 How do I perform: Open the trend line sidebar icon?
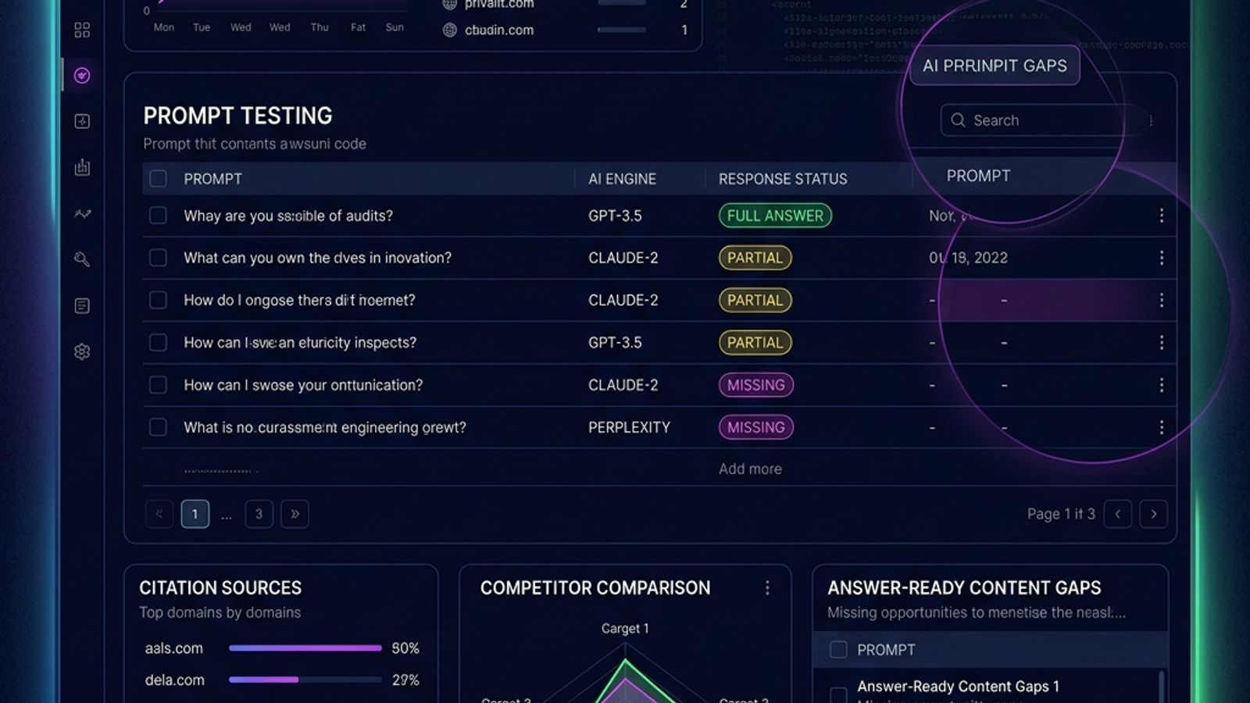click(x=82, y=213)
